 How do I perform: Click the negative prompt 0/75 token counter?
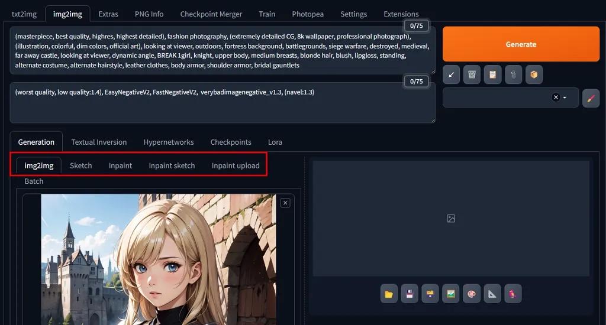(x=416, y=82)
